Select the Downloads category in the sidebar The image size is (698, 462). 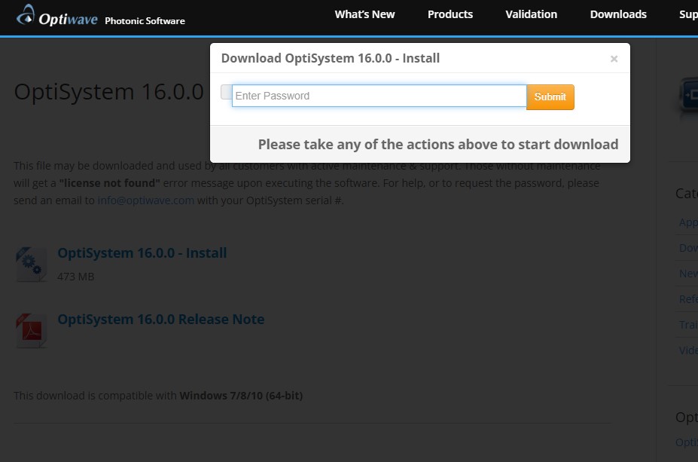click(x=687, y=247)
